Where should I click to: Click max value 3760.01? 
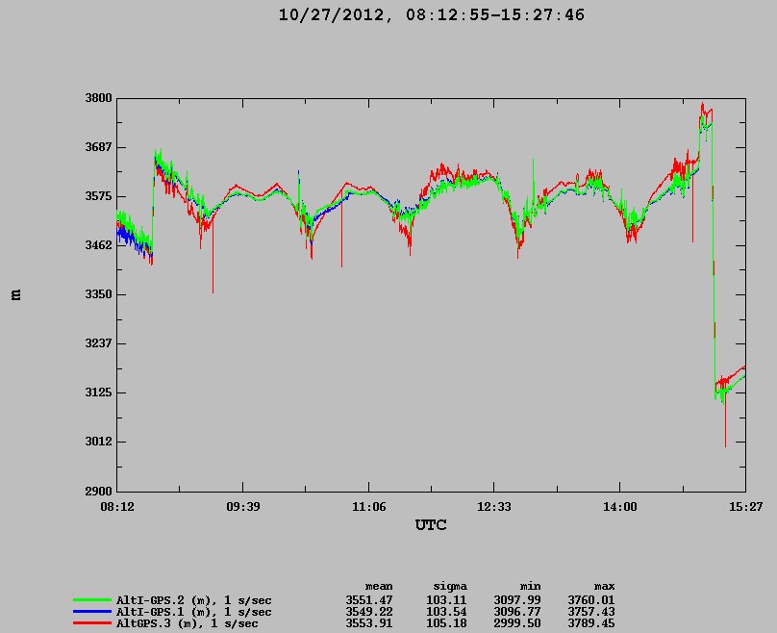(591, 600)
